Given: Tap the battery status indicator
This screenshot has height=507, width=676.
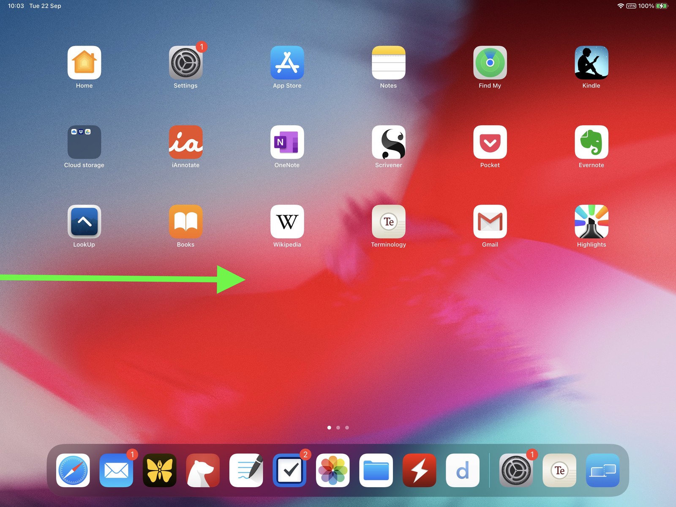Looking at the screenshot, I should [662, 6].
